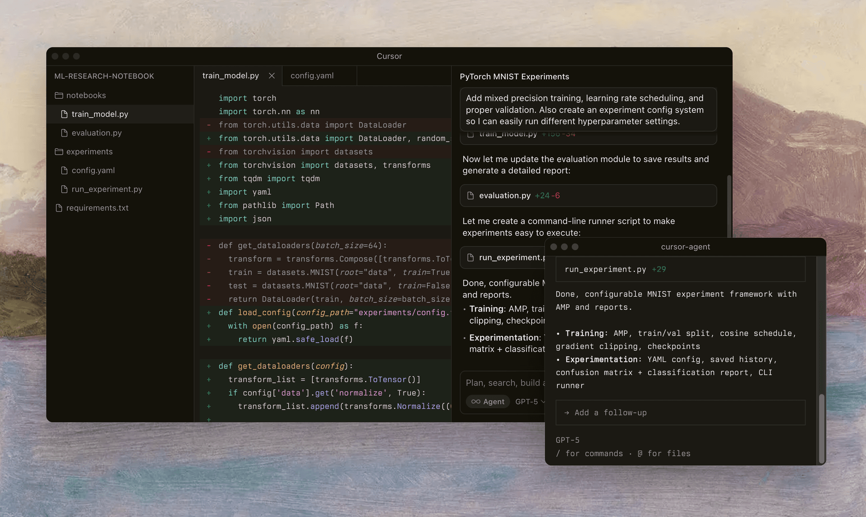Click the evaluation.py file icon in sidebar
This screenshot has height=517, width=866.
(x=64, y=133)
